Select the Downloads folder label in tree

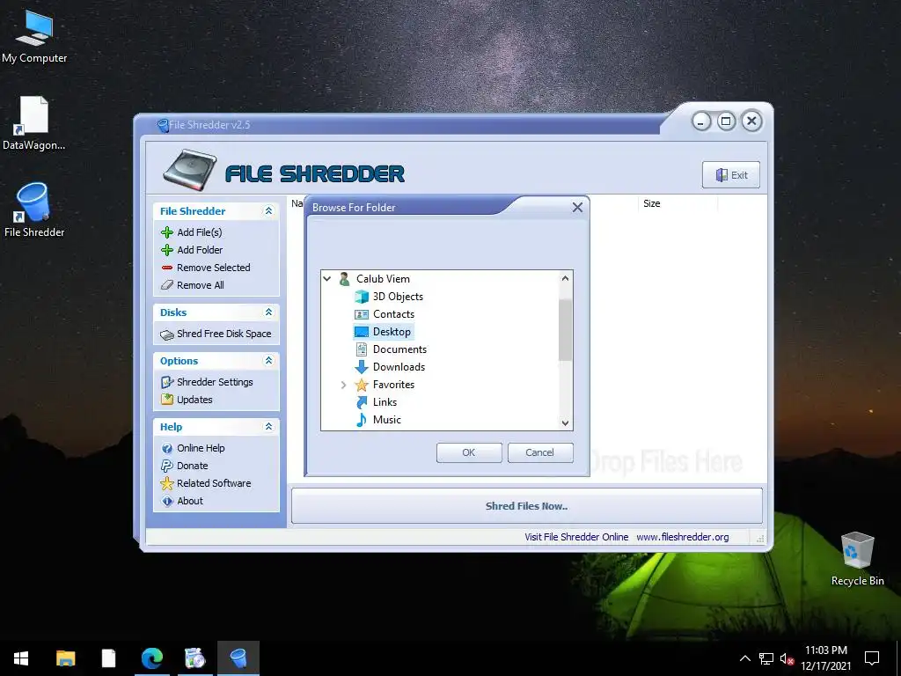coord(399,367)
